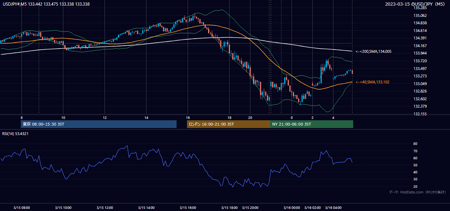Viewport: 450px width, 211px height.
Task: Click the 3/15 12:00 time label
Action: pyautogui.click(x=105, y=207)
